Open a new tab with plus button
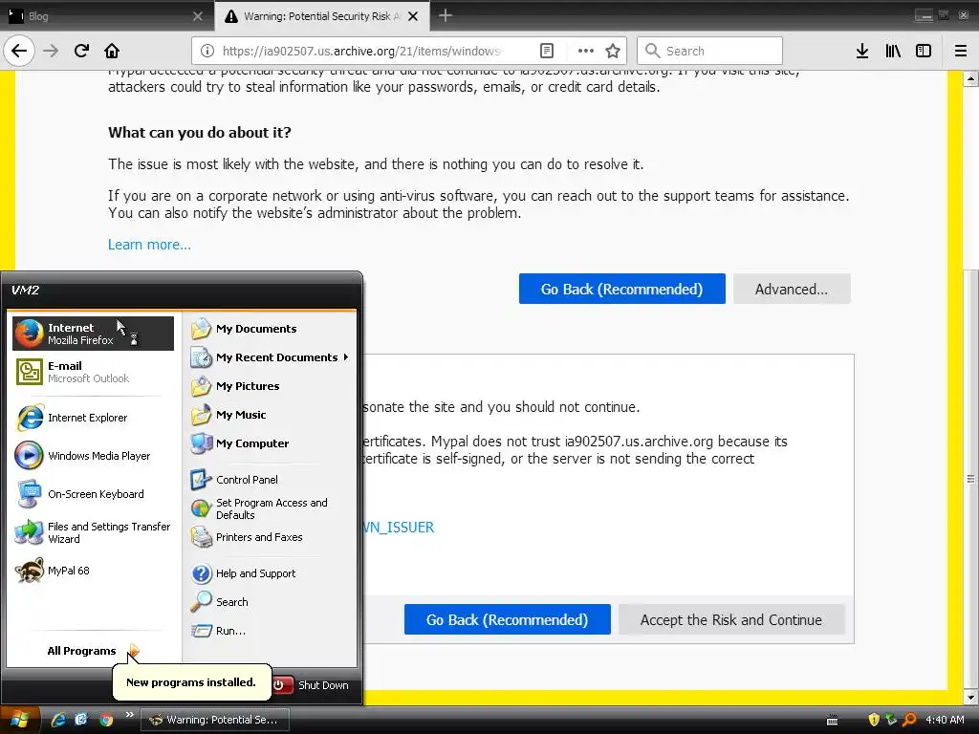Screen dimensions: 979x734 click(x=446, y=15)
